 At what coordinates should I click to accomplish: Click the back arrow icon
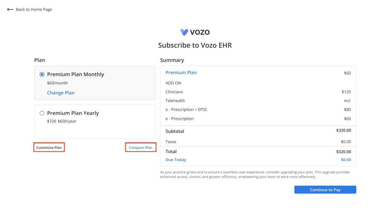(10, 10)
